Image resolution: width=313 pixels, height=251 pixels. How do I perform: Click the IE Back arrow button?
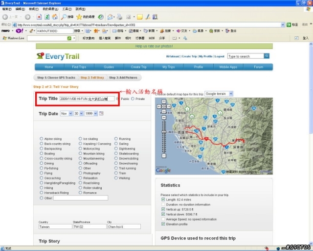[x=5, y=17]
